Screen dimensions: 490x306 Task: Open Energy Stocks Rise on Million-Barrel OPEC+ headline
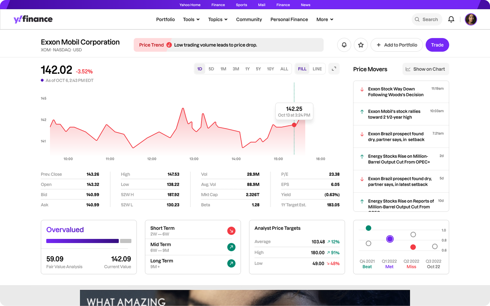coord(399,159)
